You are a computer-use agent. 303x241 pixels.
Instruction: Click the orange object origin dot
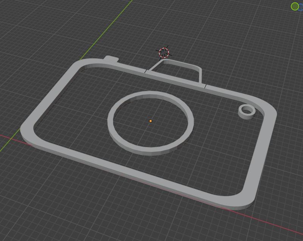point(150,121)
